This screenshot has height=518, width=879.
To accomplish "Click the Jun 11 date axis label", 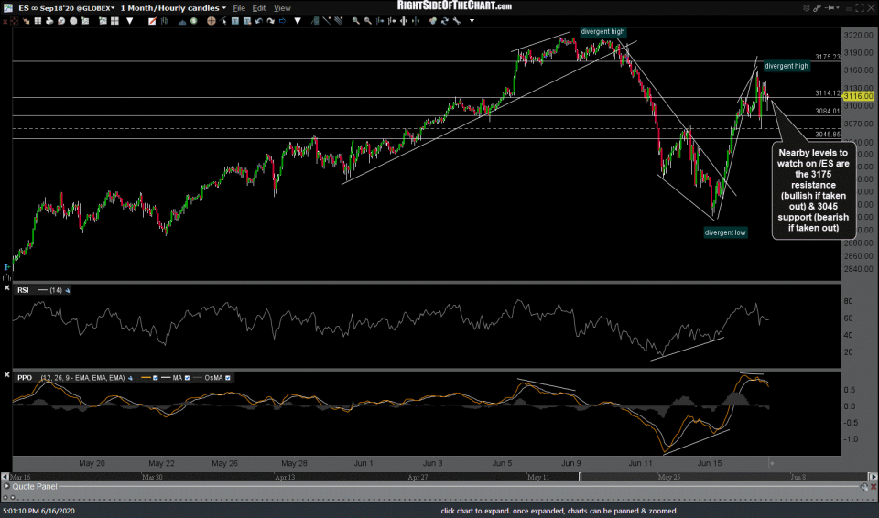I will tap(640, 464).
